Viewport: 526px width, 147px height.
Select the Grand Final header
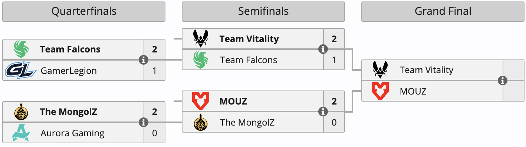443,11
